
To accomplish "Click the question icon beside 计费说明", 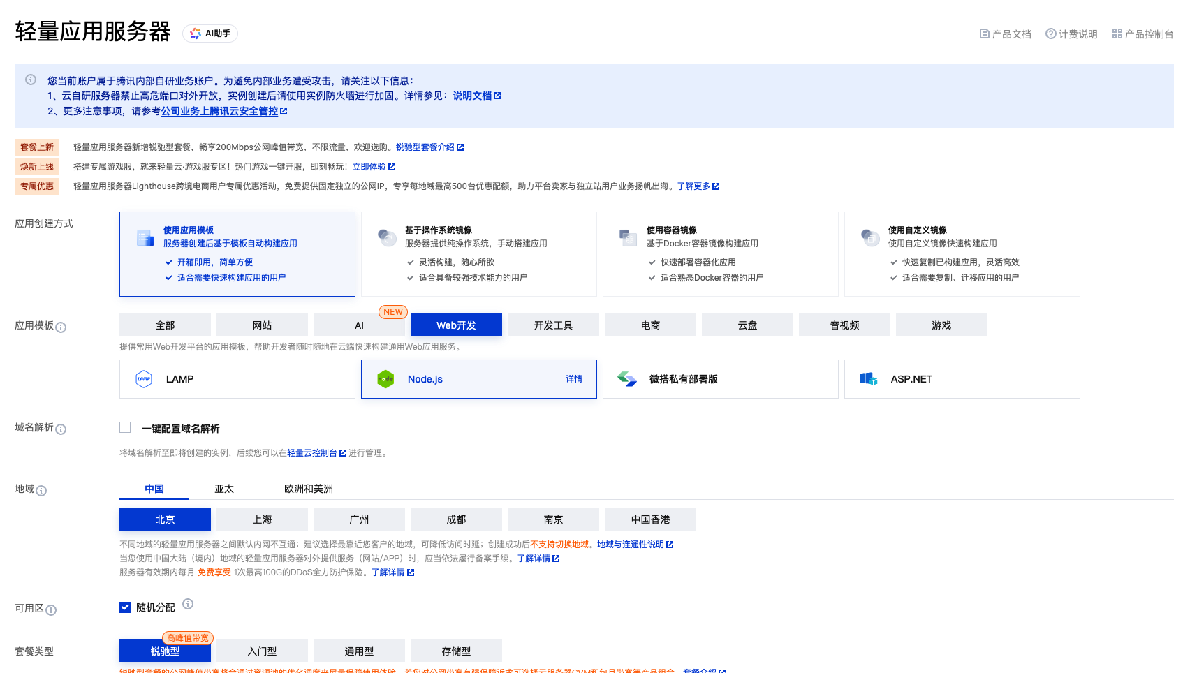I will 1050,34.
